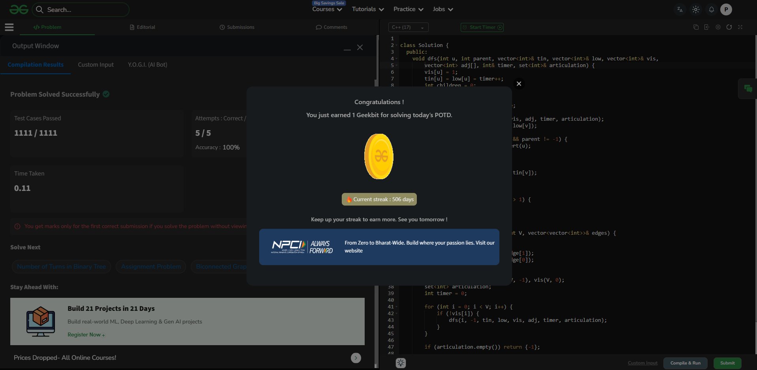The width and height of the screenshot is (757, 370).
Task: Open NPCI ad text about Bharat-Wide
Action: [x=420, y=247]
